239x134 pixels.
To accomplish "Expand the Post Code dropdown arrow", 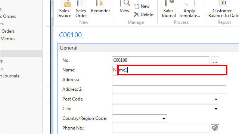I will pyautogui.click(x=216, y=99).
